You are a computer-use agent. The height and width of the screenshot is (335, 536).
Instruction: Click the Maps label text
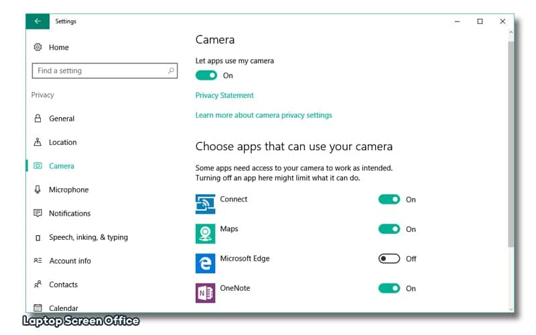point(229,228)
